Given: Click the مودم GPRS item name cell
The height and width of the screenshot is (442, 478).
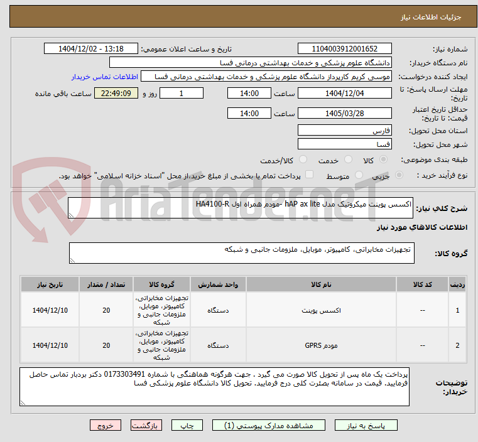Looking at the screenshot, I should click(321, 345).
